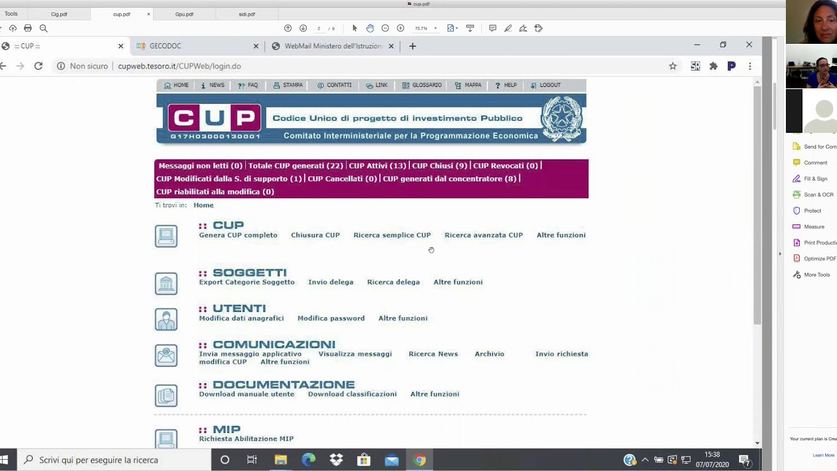Zoom out with the minus icon
837x471 pixels.
385,28
